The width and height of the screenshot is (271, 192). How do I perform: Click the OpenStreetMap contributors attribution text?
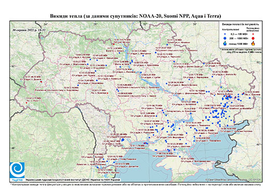pyautogui.click(x=233, y=179)
